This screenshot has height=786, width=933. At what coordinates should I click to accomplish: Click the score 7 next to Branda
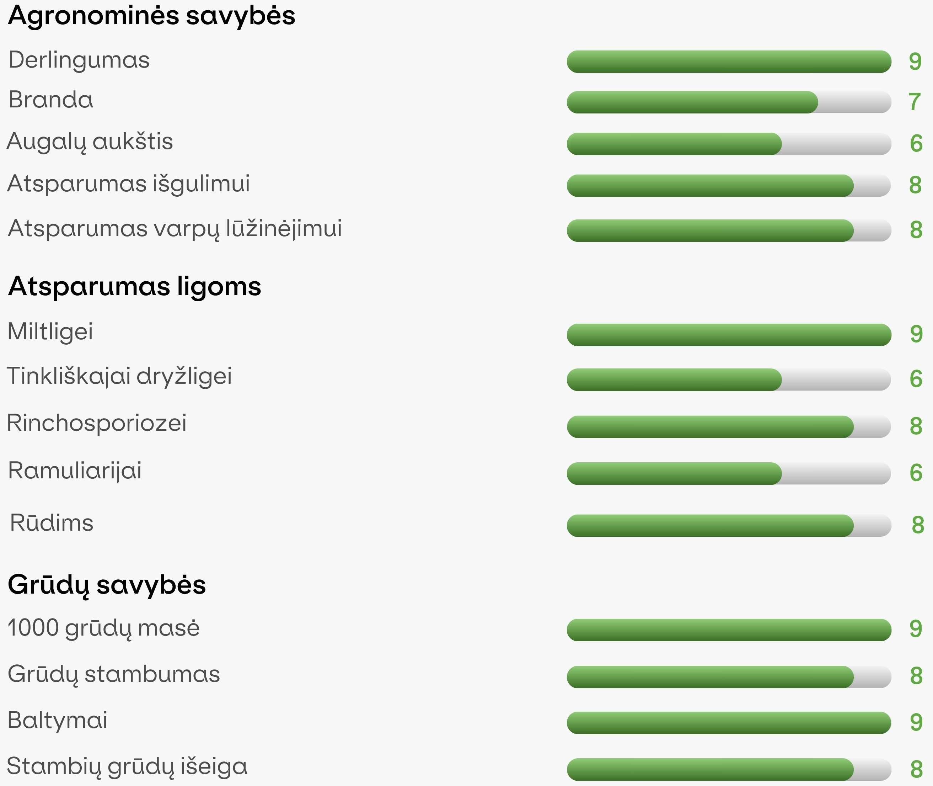click(914, 102)
